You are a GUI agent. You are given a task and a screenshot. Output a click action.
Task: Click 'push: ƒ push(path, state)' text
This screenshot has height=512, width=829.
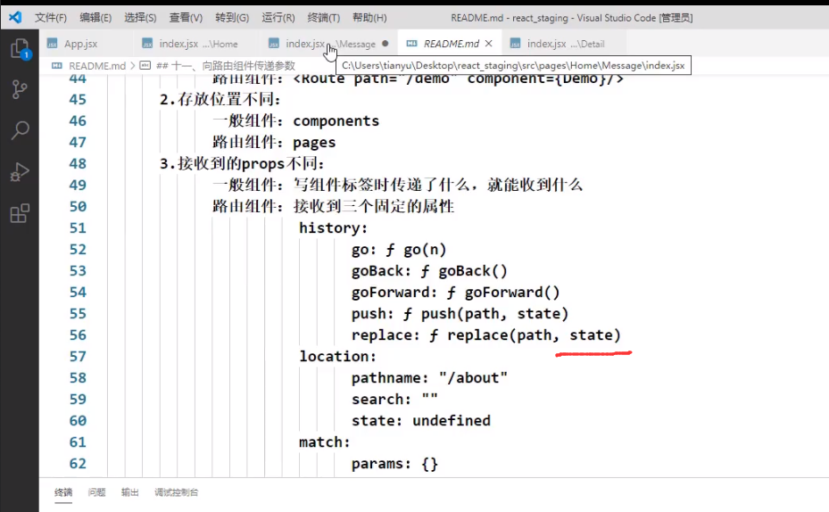click(x=460, y=314)
